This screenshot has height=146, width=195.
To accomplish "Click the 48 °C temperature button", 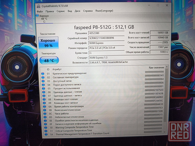I will [49, 60].
